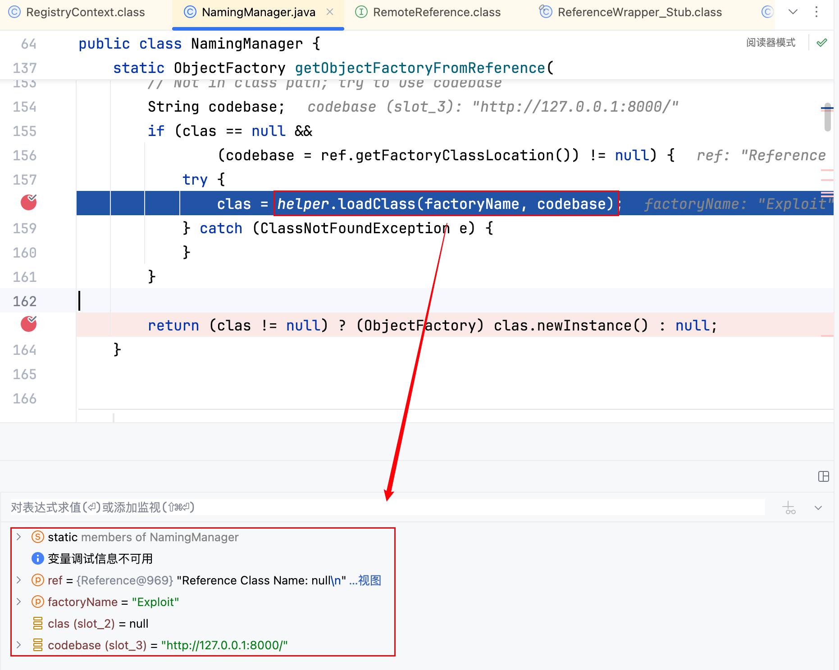Expand the ref Reference@969 variable
The height and width of the screenshot is (670, 839).
[x=19, y=580]
